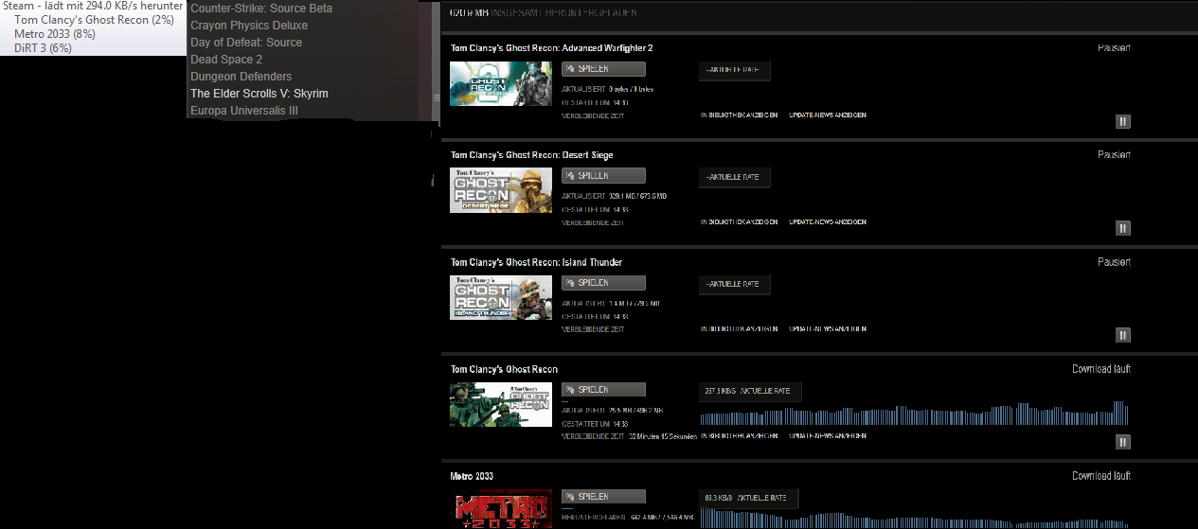
Task: Click the Ghost Recon: Desert Siege title
Action: 531,155
